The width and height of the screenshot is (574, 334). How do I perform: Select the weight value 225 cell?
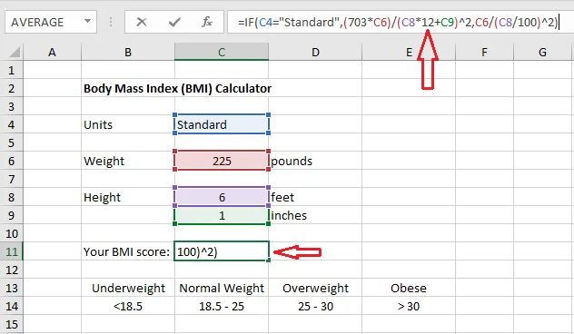click(222, 161)
